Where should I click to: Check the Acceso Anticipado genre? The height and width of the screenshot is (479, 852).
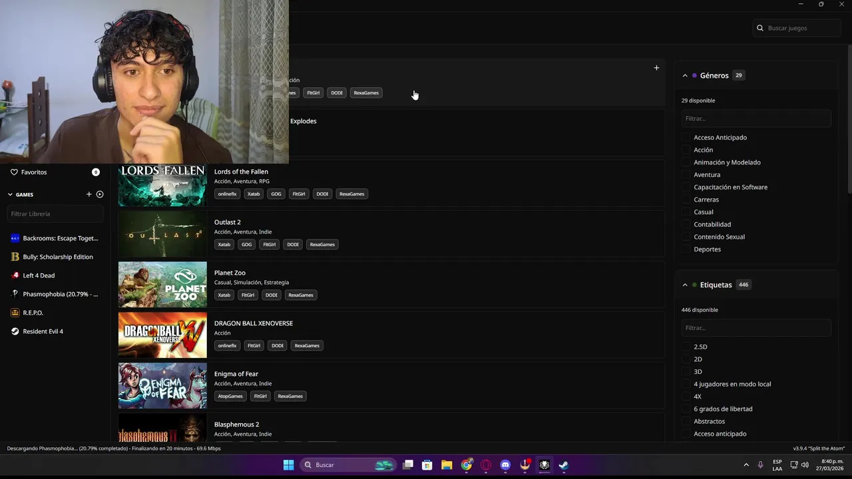[x=686, y=138]
